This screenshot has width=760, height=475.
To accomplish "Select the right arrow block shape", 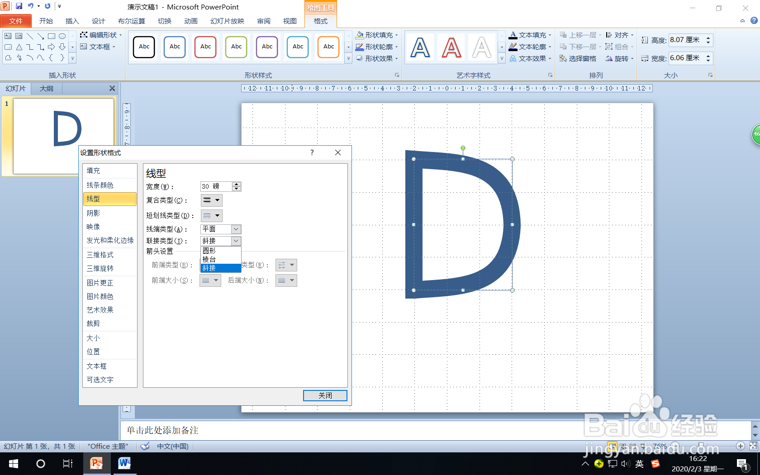I will [52, 47].
